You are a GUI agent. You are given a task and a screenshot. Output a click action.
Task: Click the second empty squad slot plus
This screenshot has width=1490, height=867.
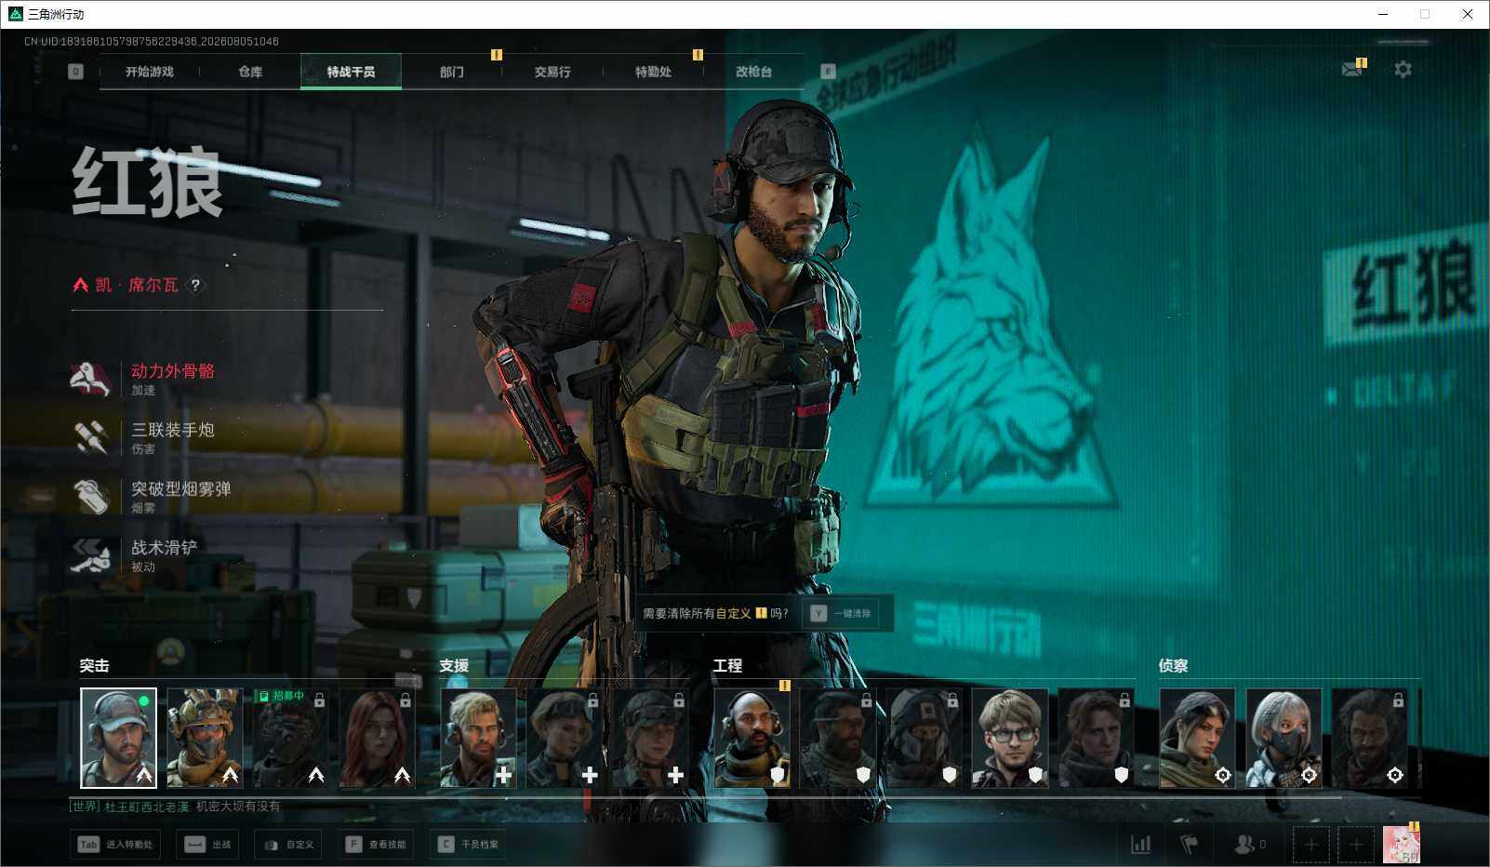[x=1356, y=845]
